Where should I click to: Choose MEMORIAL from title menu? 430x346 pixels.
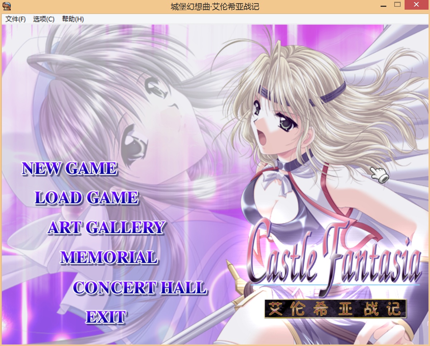click(x=109, y=257)
